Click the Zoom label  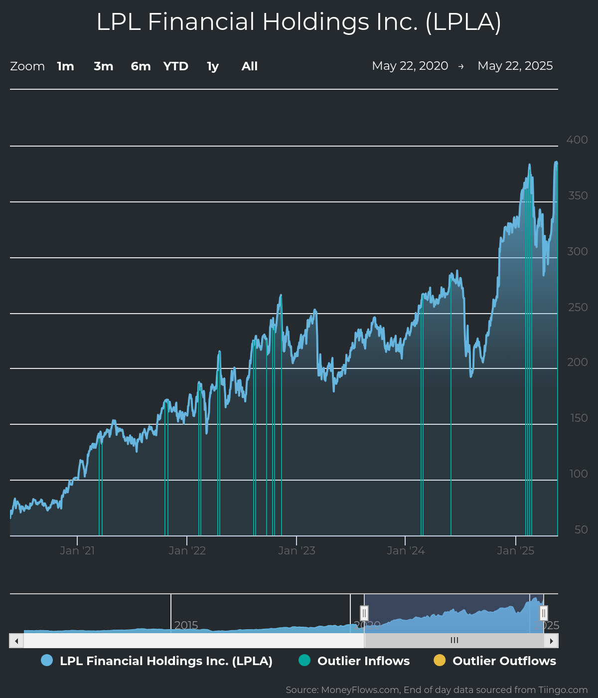pyautogui.click(x=27, y=66)
